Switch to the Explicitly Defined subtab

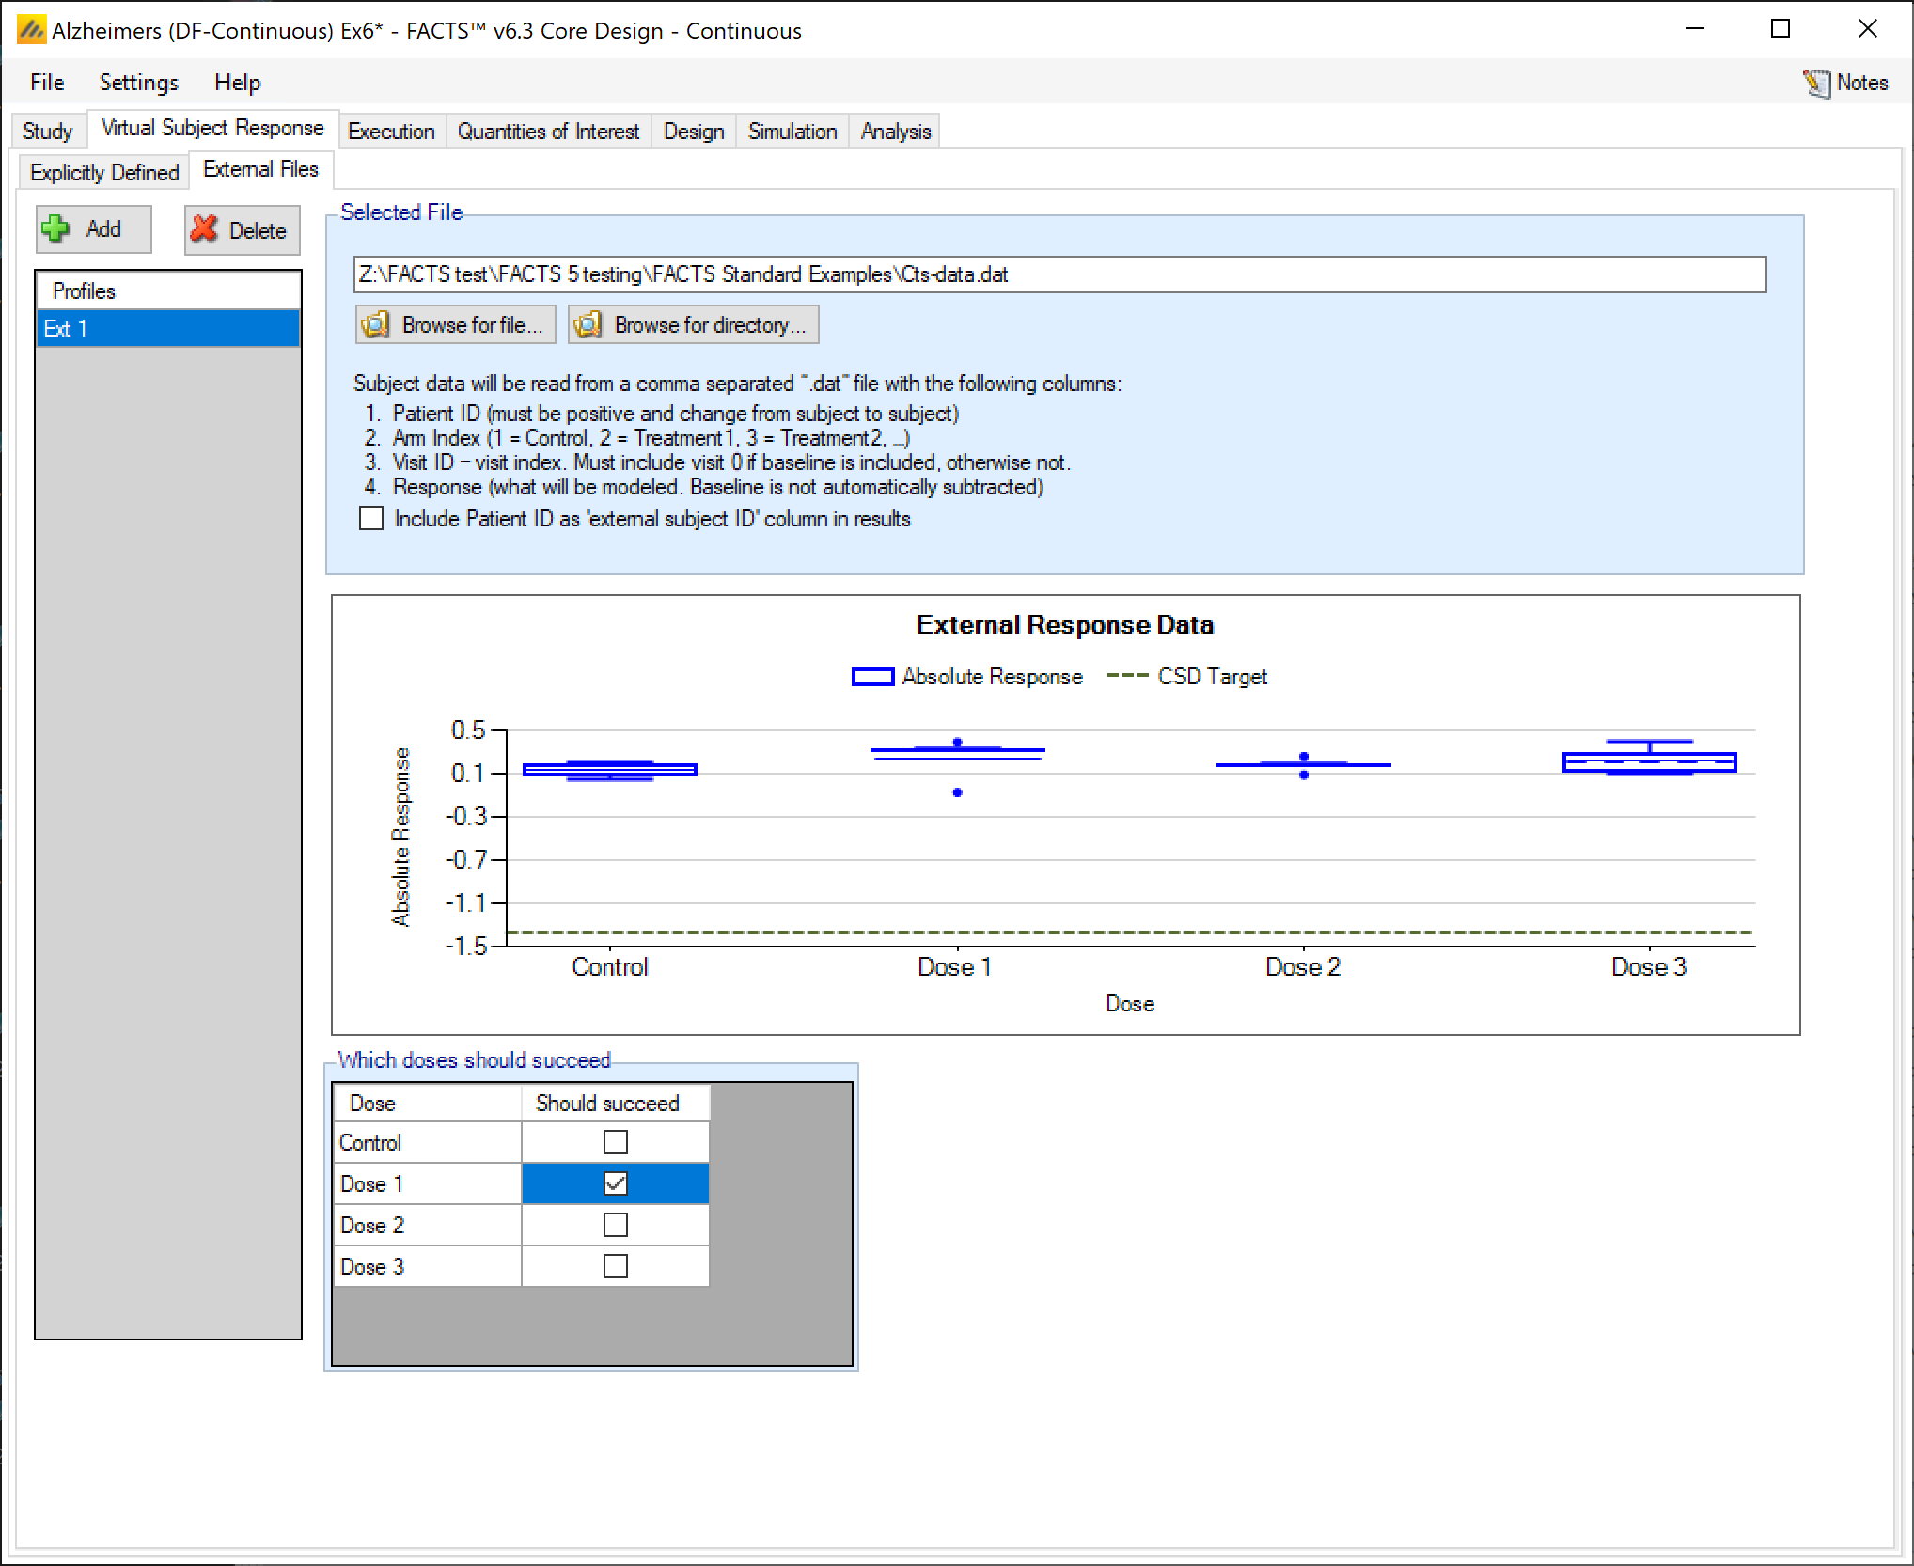tap(103, 173)
